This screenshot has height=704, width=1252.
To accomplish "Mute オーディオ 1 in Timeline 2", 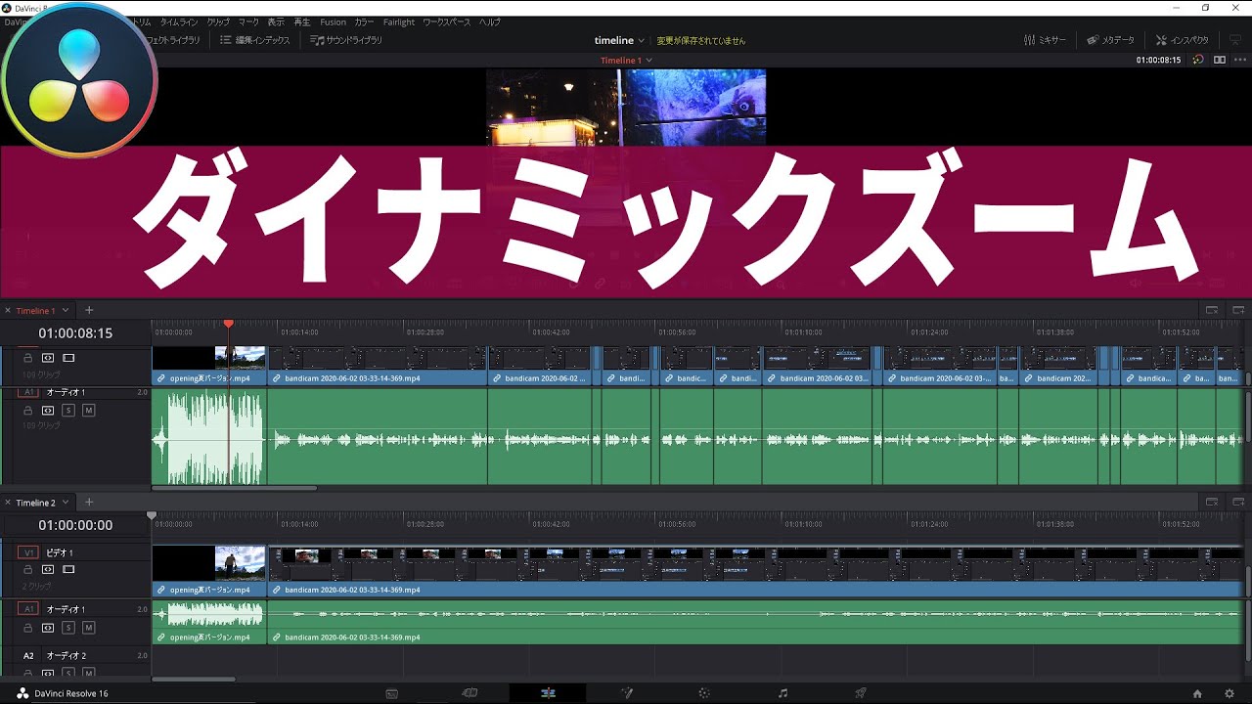I will 88,628.
